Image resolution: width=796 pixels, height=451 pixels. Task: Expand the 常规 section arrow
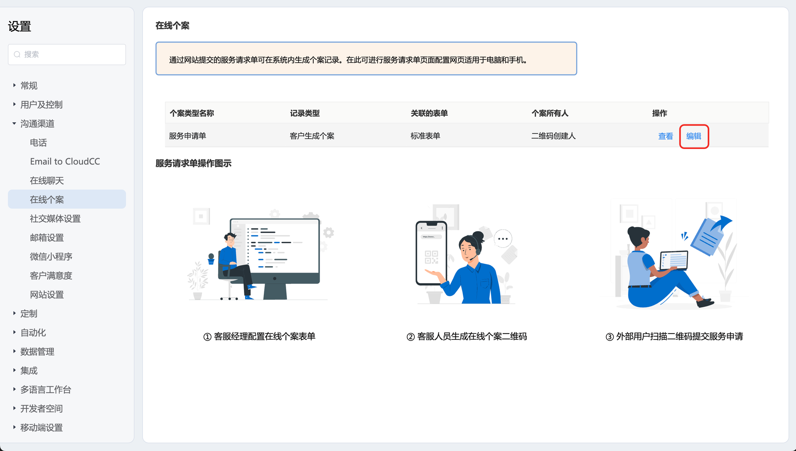pyautogui.click(x=14, y=85)
